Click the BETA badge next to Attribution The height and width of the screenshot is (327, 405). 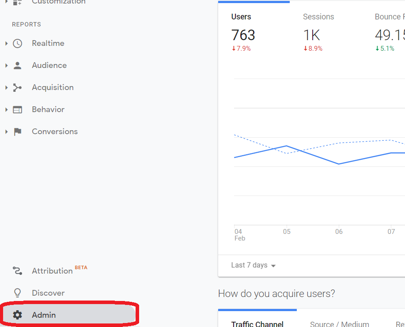point(81,267)
